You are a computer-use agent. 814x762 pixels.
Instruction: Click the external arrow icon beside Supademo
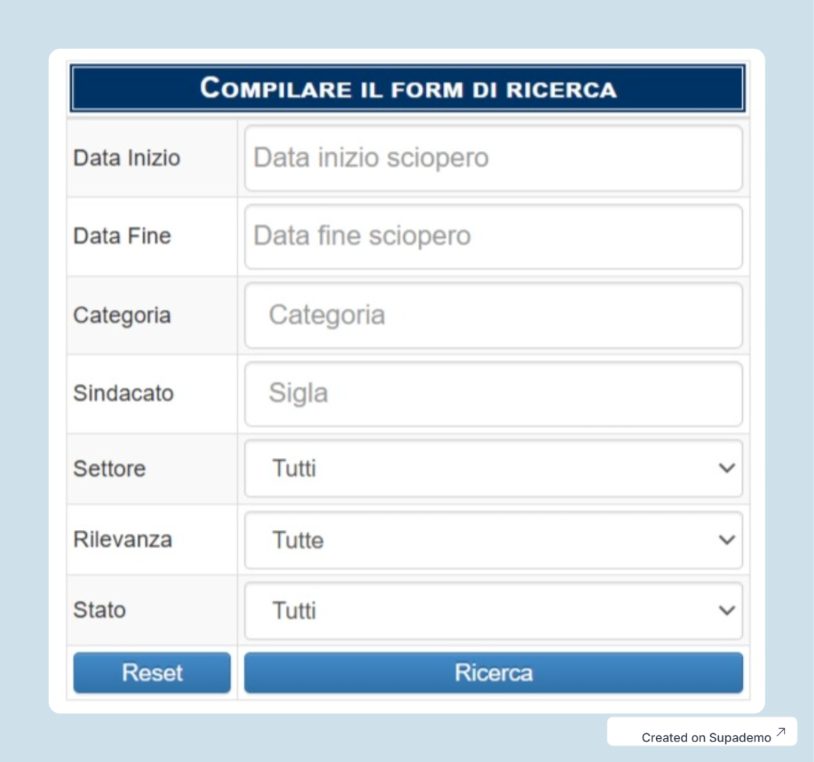[781, 732]
